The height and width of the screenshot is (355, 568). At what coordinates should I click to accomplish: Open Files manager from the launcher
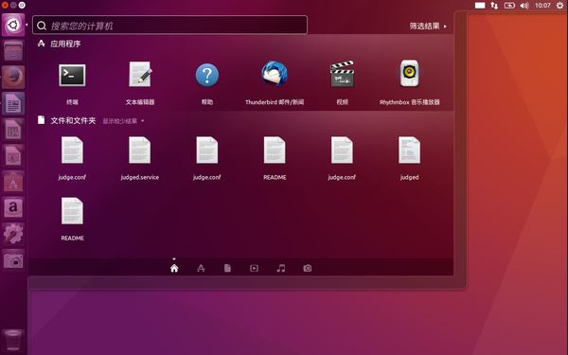[13, 51]
